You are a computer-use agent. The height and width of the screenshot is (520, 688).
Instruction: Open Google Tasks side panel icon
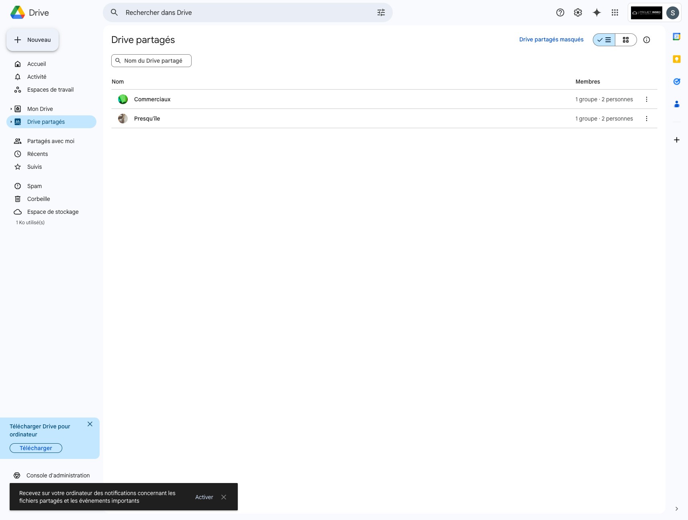coord(676,82)
